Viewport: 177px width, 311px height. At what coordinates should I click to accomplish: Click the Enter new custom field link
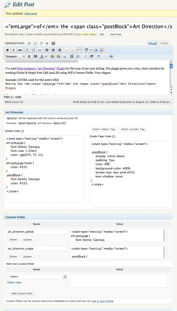(x=14, y=282)
